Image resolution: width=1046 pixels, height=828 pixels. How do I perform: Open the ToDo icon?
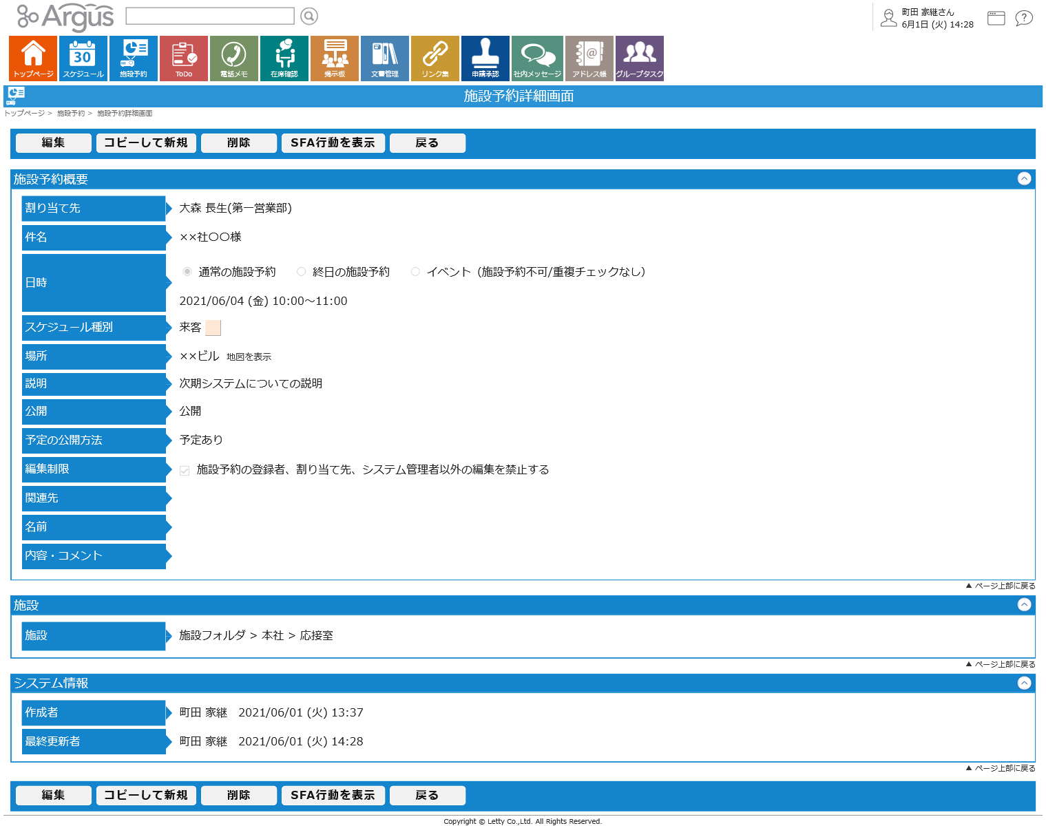point(184,59)
